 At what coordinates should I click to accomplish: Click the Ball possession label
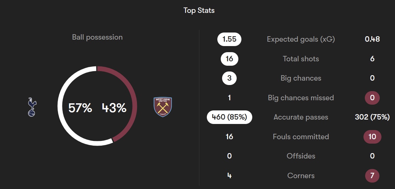[97, 37]
